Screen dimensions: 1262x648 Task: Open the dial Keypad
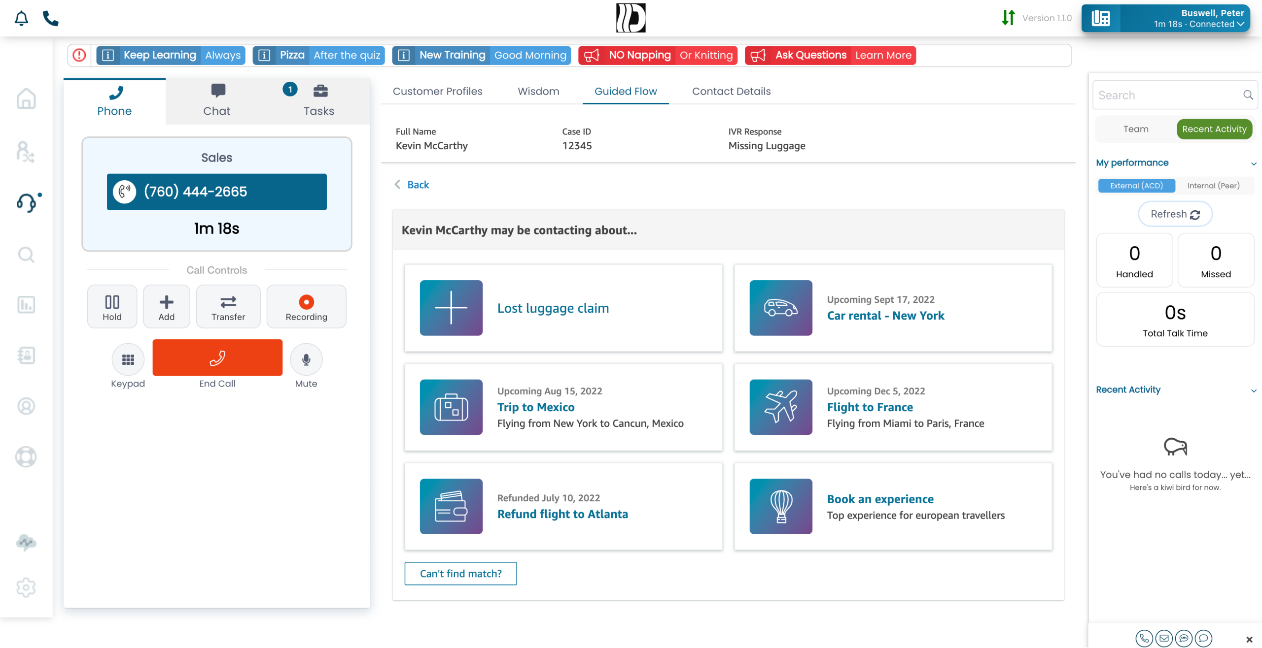pos(128,359)
